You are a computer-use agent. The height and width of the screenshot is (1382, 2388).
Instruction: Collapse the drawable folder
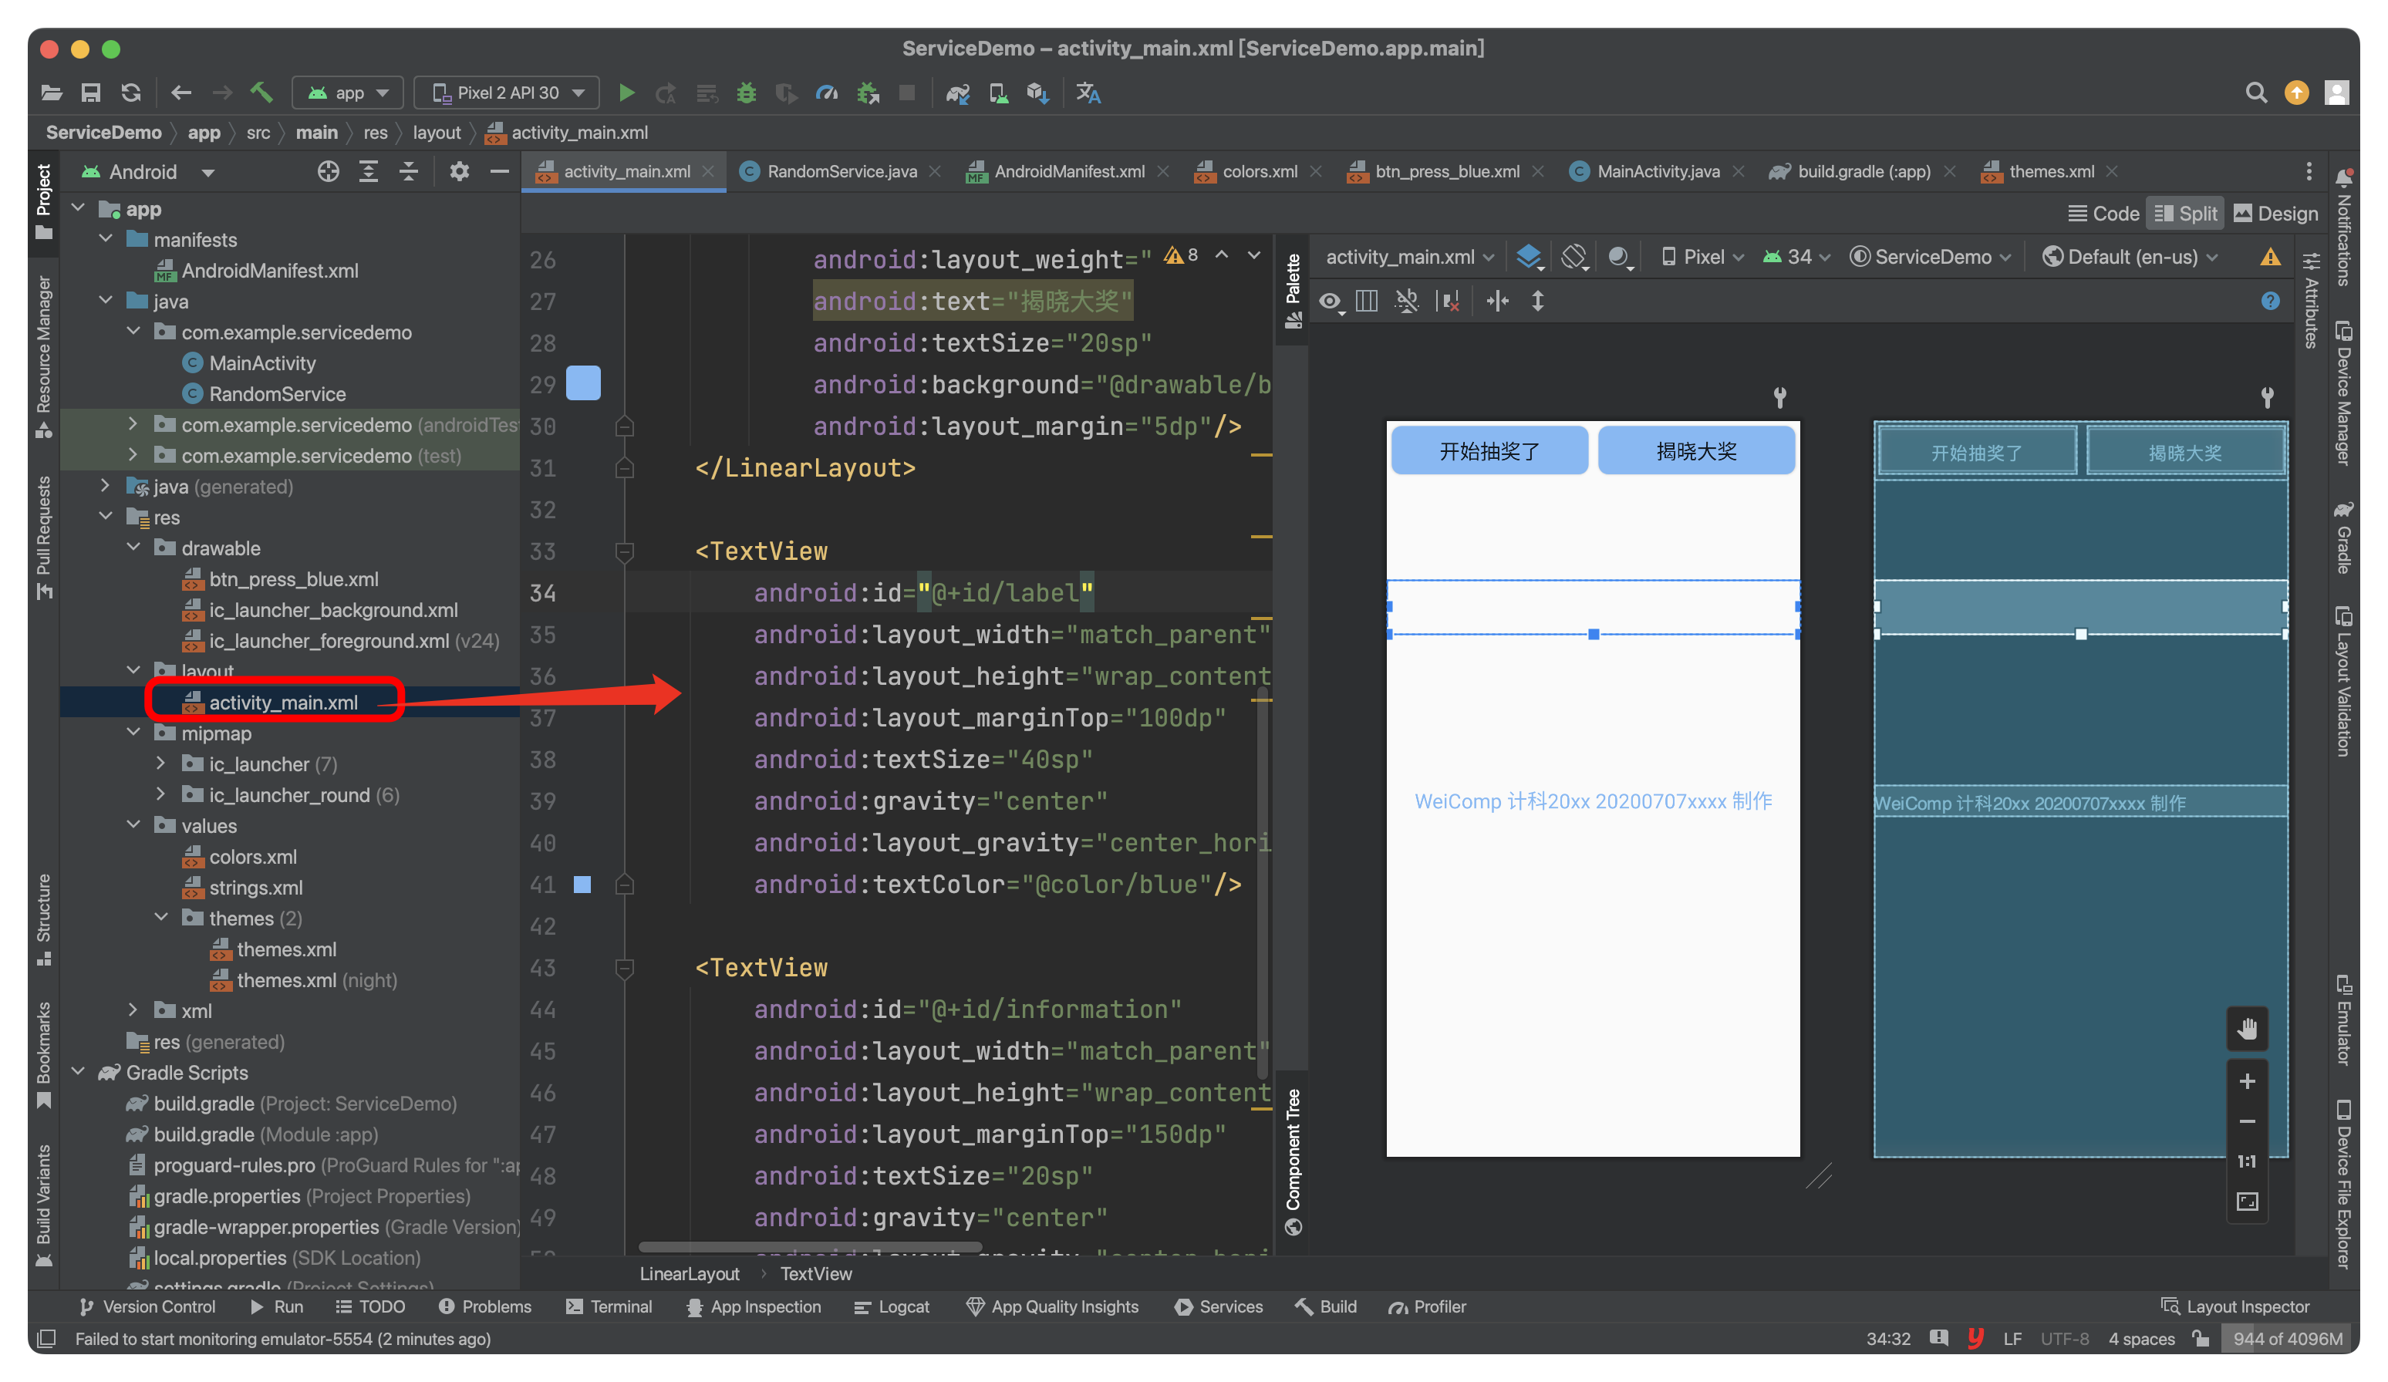(133, 548)
